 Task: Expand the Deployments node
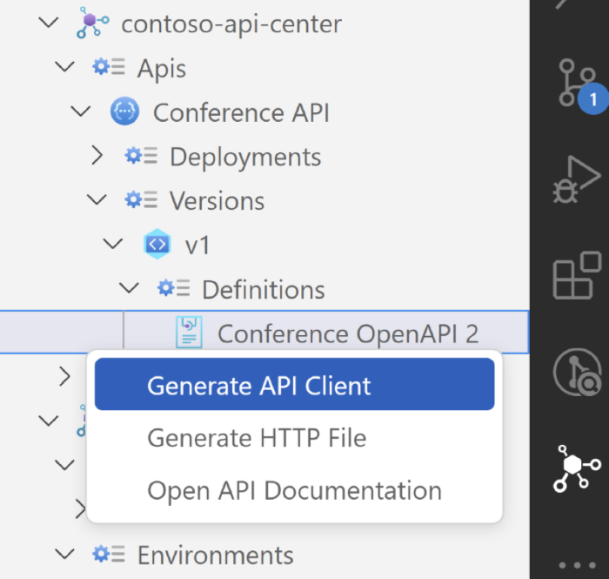click(x=97, y=156)
